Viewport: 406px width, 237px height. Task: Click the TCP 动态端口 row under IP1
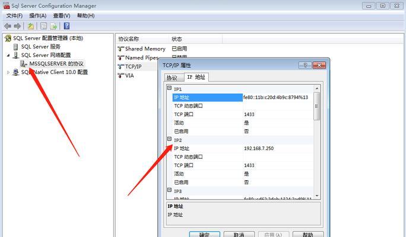click(243, 106)
